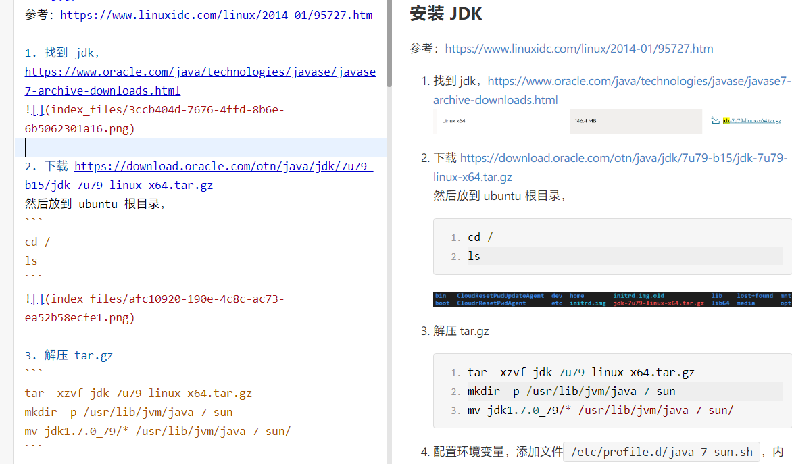The image size is (792, 464).
Task: Click the jdk-7u79-linux-x64.tar.gz download icon in thumbnail
Action: pyautogui.click(x=715, y=120)
